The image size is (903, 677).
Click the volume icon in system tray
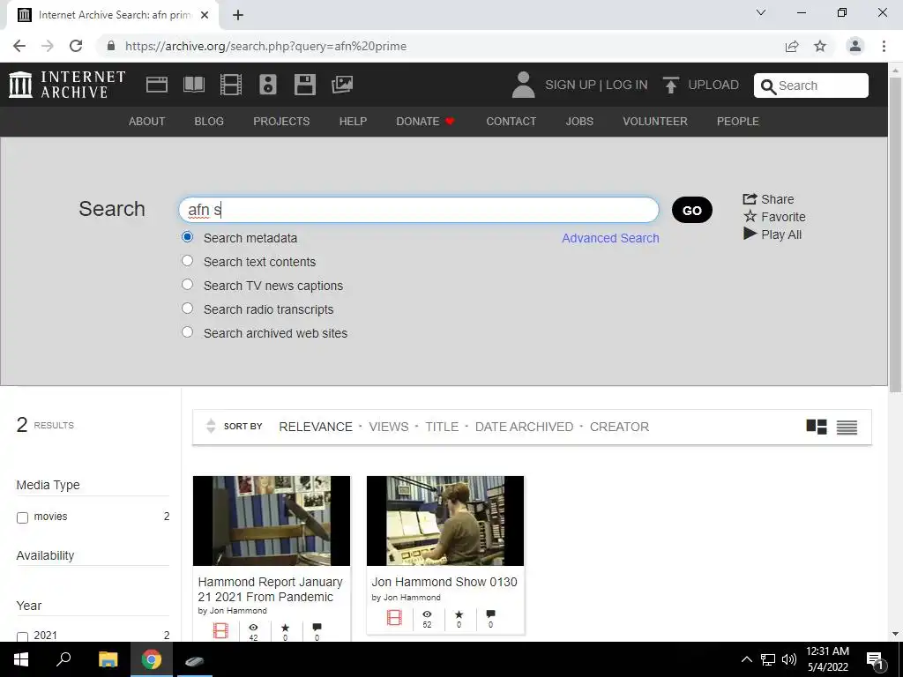point(789,659)
